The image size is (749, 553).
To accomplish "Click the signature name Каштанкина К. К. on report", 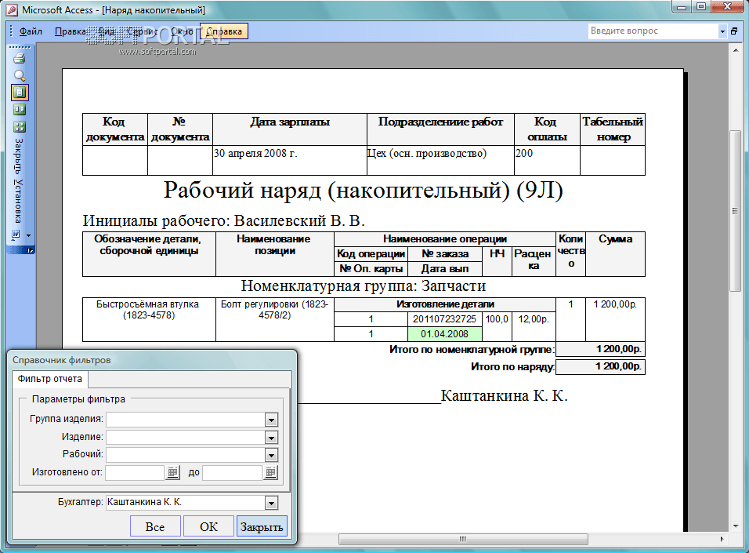I will [504, 395].
